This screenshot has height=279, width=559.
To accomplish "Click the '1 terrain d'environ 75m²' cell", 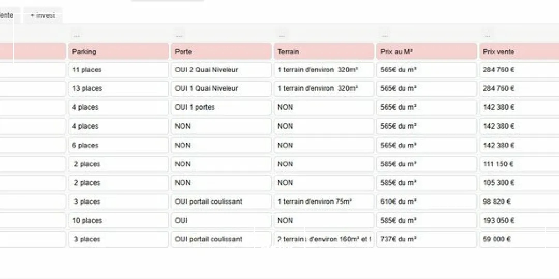I will coord(324,202).
